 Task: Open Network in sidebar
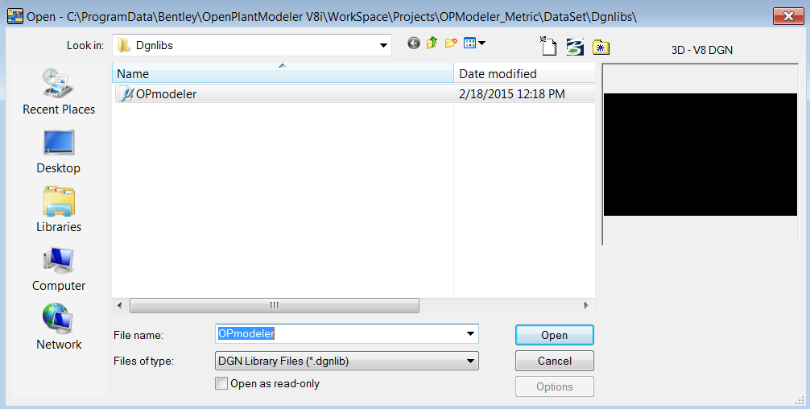pyautogui.click(x=59, y=328)
